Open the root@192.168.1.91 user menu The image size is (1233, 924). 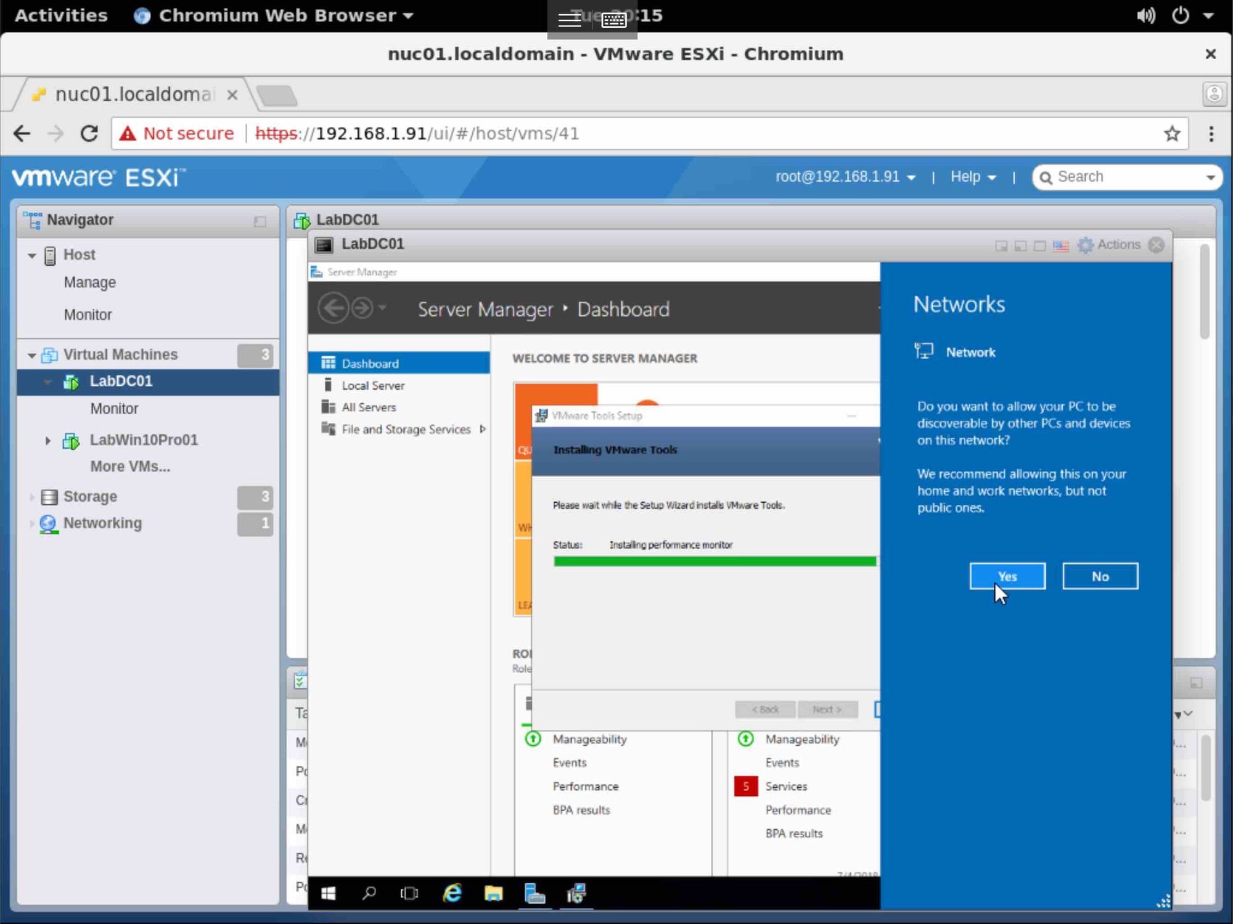tap(845, 177)
